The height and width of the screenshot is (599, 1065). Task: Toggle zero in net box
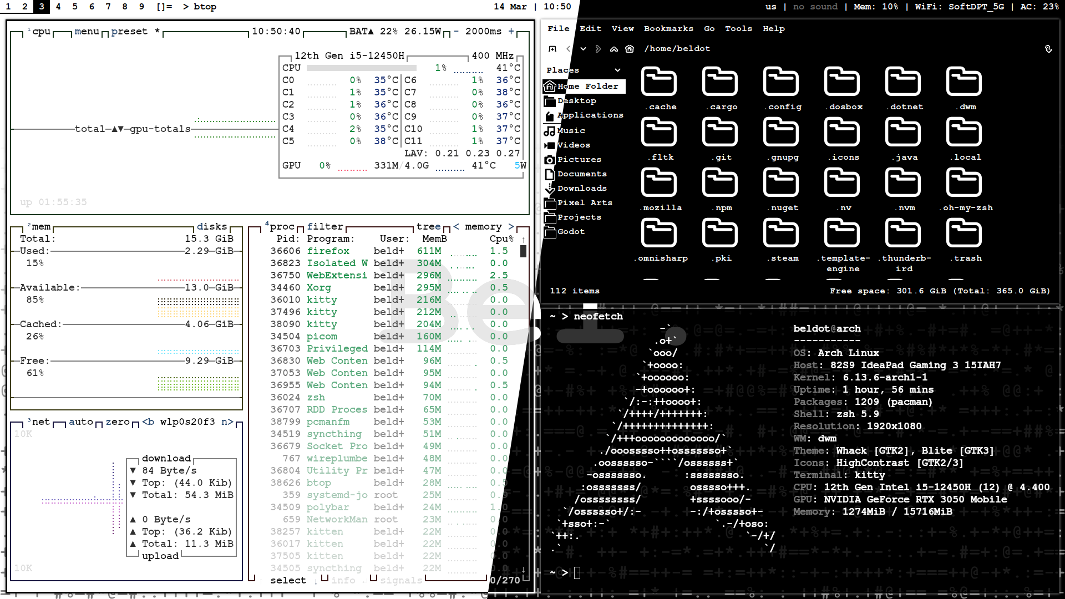point(118,422)
